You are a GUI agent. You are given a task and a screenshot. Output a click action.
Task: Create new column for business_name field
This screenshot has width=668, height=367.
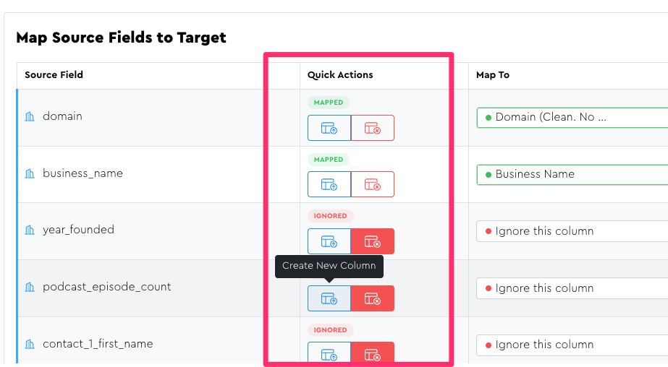tap(329, 184)
